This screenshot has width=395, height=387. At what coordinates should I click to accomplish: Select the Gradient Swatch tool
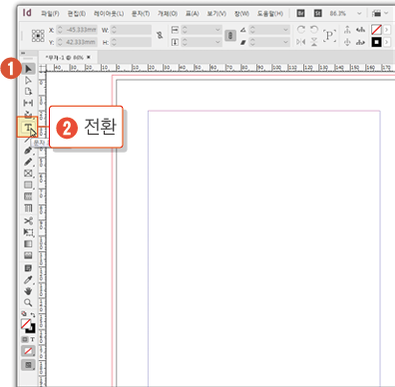pos(28,243)
